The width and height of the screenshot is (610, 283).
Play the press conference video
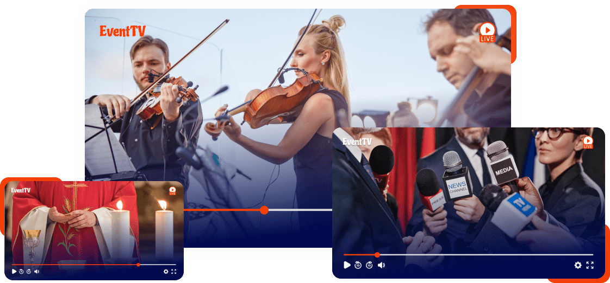pyautogui.click(x=347, y=265)
